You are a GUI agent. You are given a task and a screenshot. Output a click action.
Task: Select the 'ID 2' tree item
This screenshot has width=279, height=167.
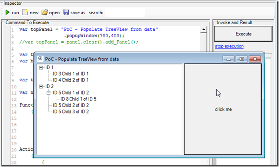[x=49, y=86]
